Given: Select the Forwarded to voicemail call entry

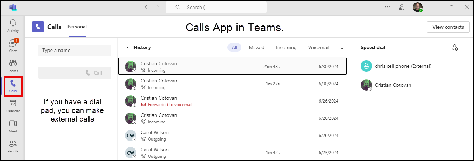Looking at the screenshot, I should click(x=233, y=101).
